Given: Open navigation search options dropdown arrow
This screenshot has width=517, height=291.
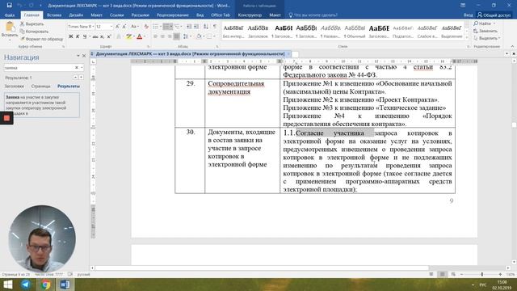Looking at the screenshot, I should coord(82,68).
